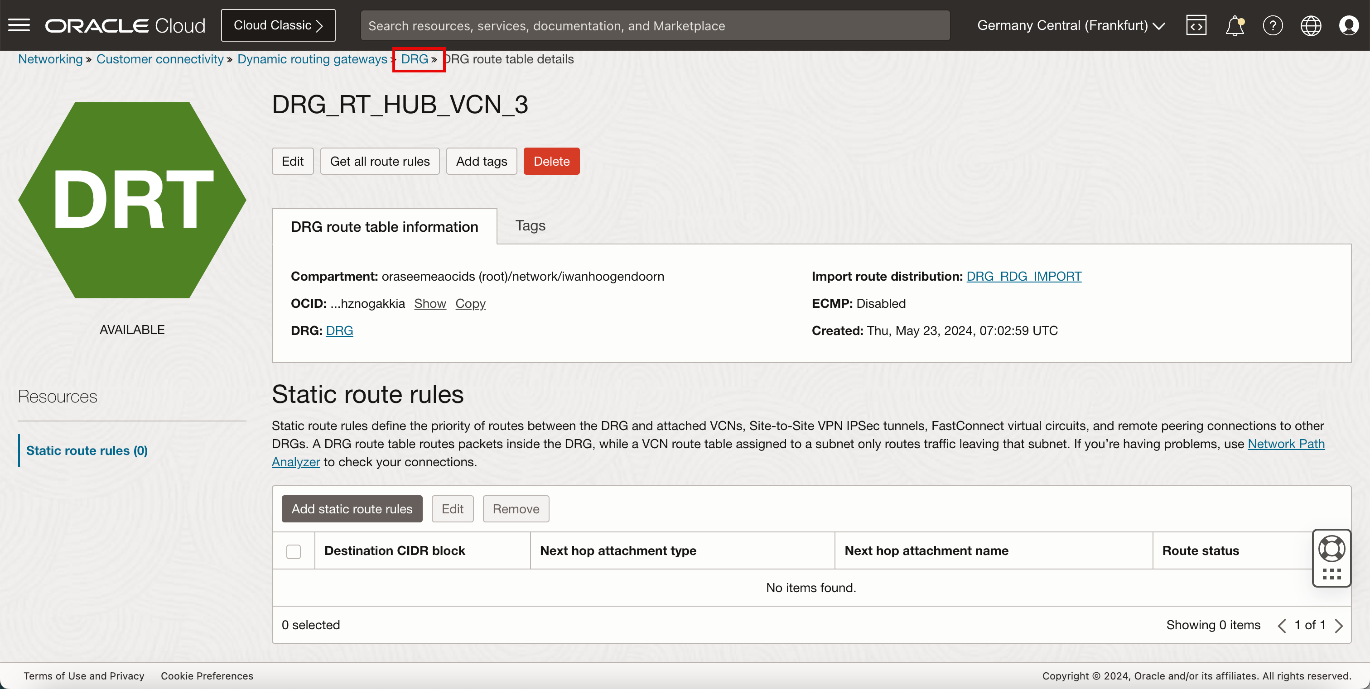1370x689 pixels.
Task: Click the Static route rules checkbox
Action: tap(294, 551)
